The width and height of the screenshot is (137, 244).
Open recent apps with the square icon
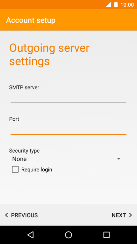coord(106,235)
